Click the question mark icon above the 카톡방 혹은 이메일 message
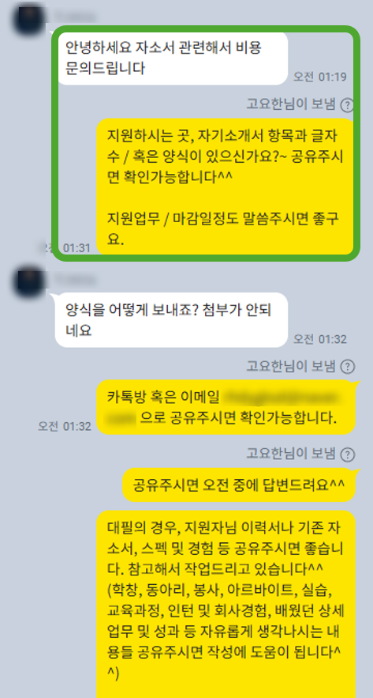373x698 pixels. click(347, 367)
